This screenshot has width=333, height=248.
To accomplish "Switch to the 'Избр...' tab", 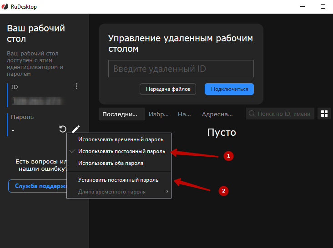I will 159,114.
